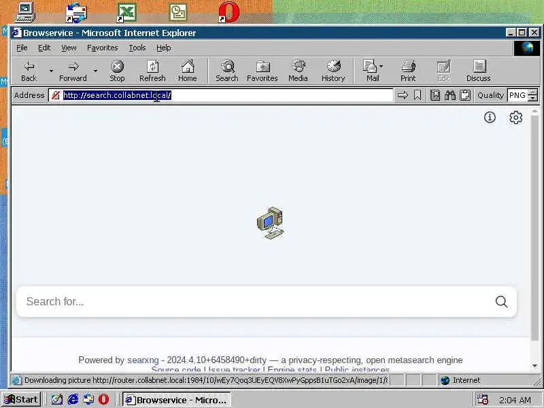Click the Outlook Express Quick Launch icon

pos(88,400)
